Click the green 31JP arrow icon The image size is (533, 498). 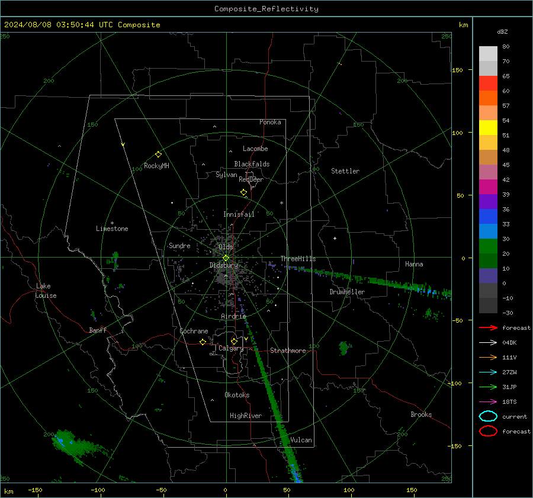(488, 387)
